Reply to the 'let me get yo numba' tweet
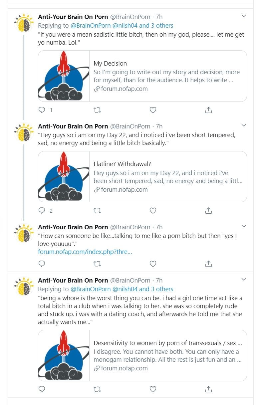The image size is (263, 405). 42,110
